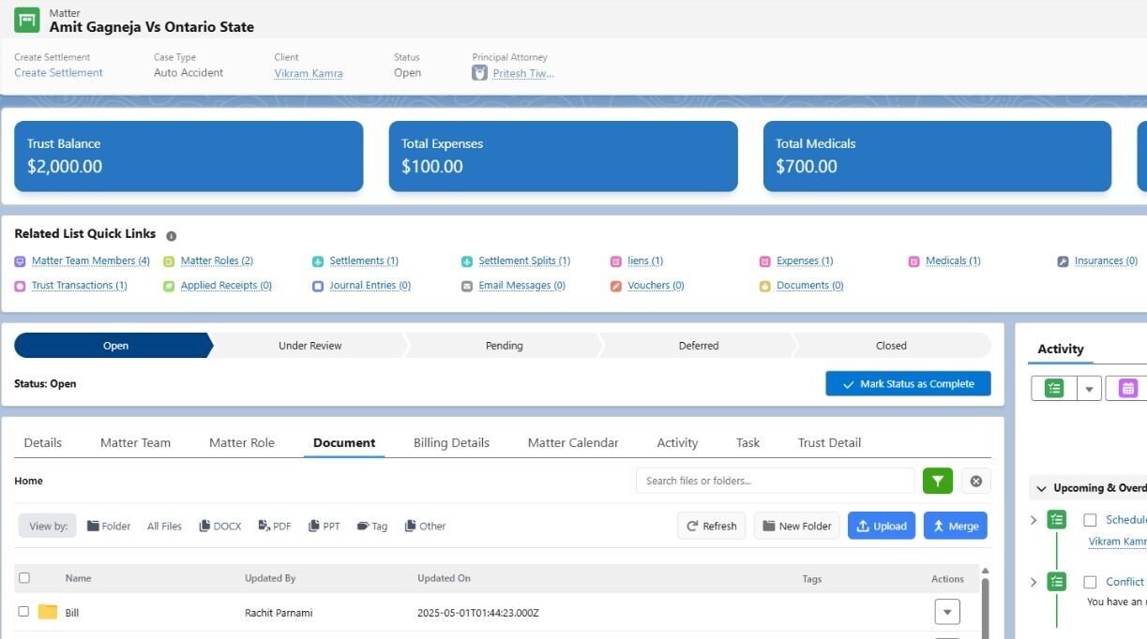Image resolution: width=1147 pixels, height=639 pixels.
Task: Expand the Schedule task details chevron
Action: (1034, 520)
